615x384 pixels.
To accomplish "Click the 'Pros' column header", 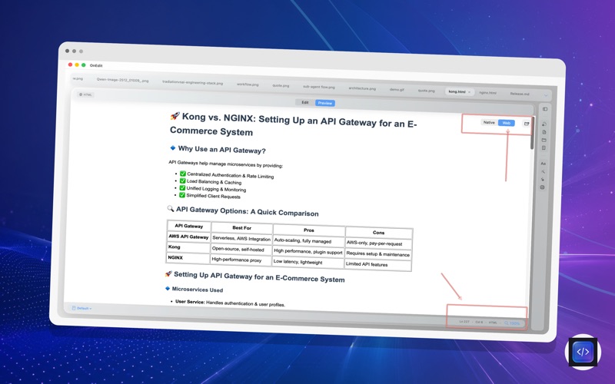I will 309,230.
